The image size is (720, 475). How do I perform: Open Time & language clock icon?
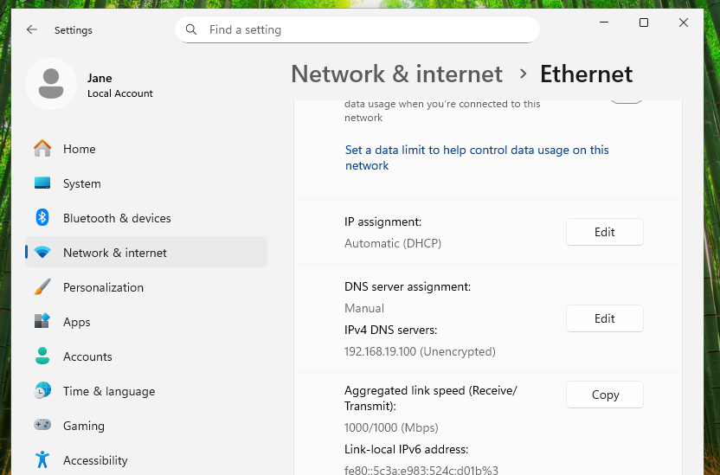42,391
